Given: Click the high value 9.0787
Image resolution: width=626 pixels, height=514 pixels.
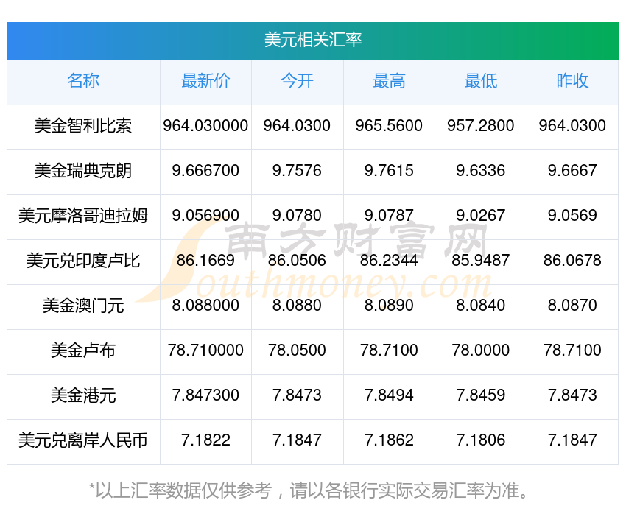Looking at the screenshot, I should (389, 216).
